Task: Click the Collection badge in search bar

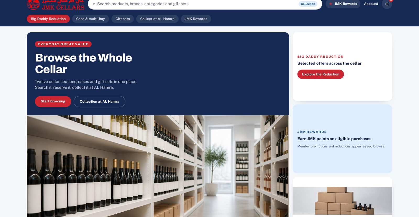Action: coord(308,4)
